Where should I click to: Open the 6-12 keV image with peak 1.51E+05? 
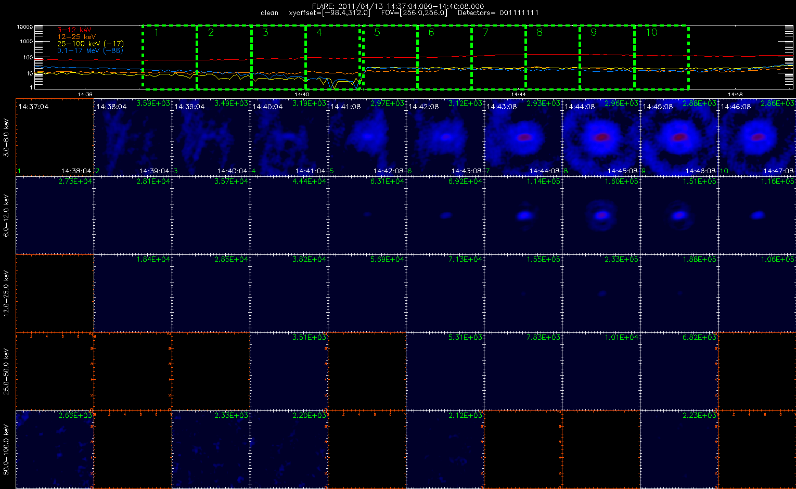[x=679, y=215]
